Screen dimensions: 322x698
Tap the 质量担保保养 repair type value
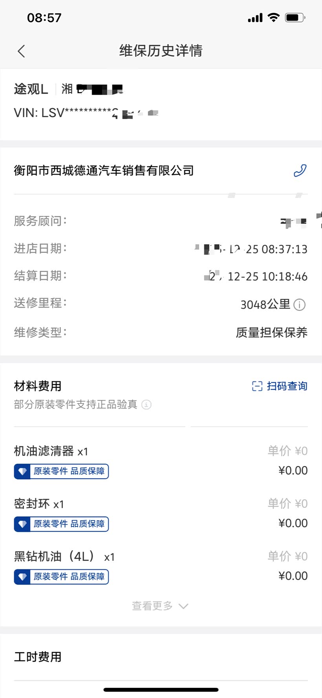(272, 333)
